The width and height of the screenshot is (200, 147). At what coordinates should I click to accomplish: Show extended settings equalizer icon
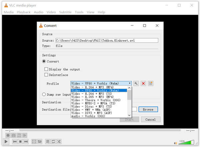(40, 141)
